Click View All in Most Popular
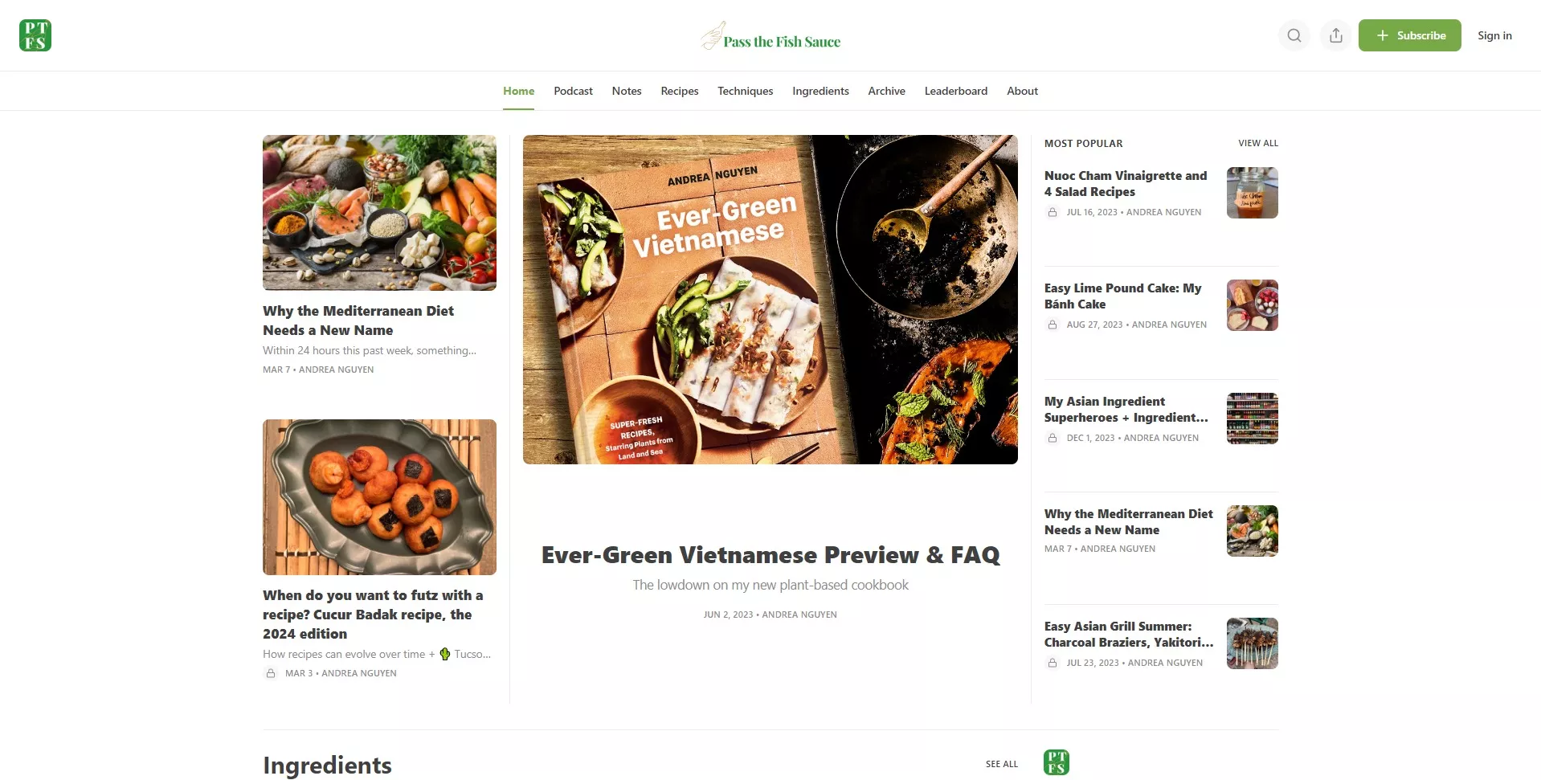Screen dimensions: 1541x780 point(1258,143)
